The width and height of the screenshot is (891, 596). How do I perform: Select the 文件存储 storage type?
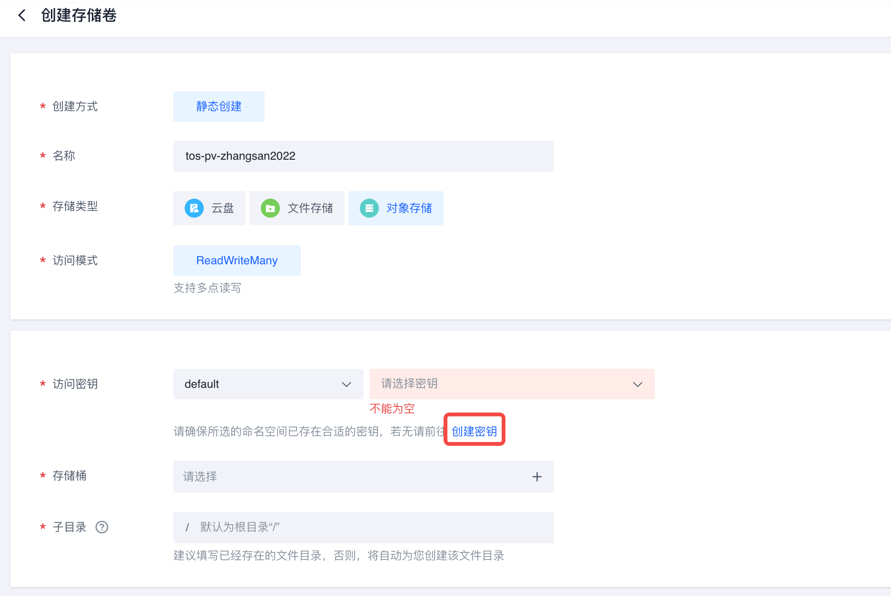[297, 208]
